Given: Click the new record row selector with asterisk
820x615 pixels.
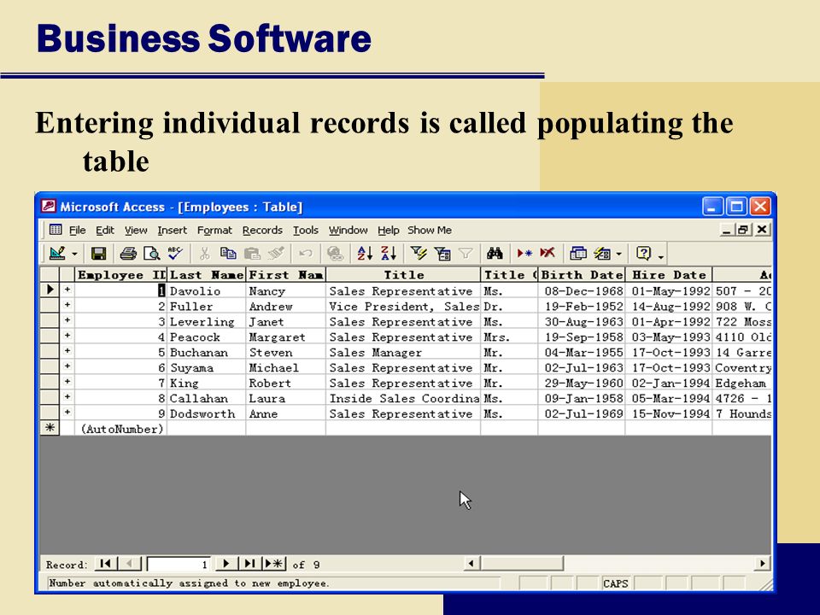Looking at the screenshot, I should coord(50,428).
